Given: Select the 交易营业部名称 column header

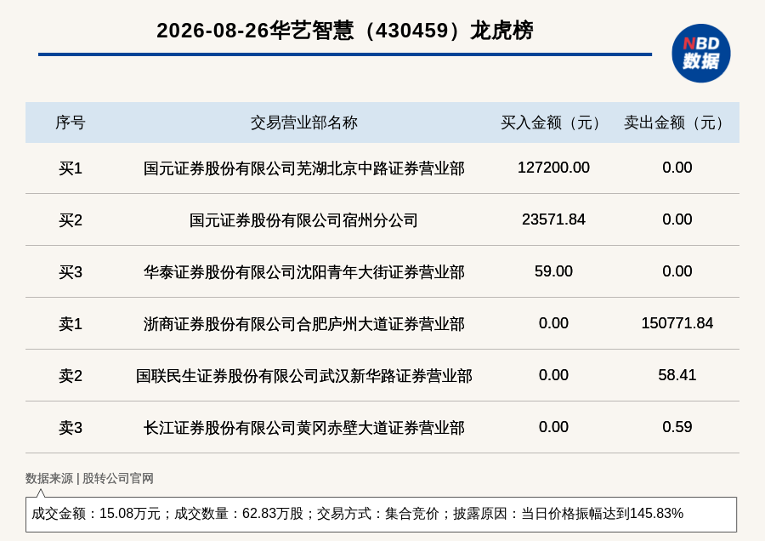Looking at the screenshot, I should pyautogui.click(x=304, y=122).
